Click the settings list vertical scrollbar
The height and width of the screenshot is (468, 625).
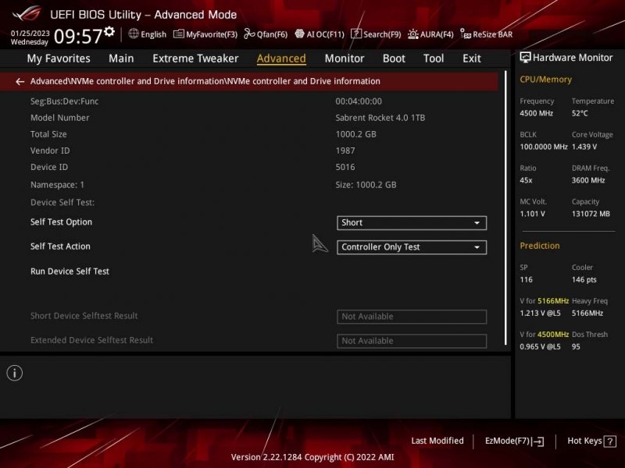click(x=505, y=207)
